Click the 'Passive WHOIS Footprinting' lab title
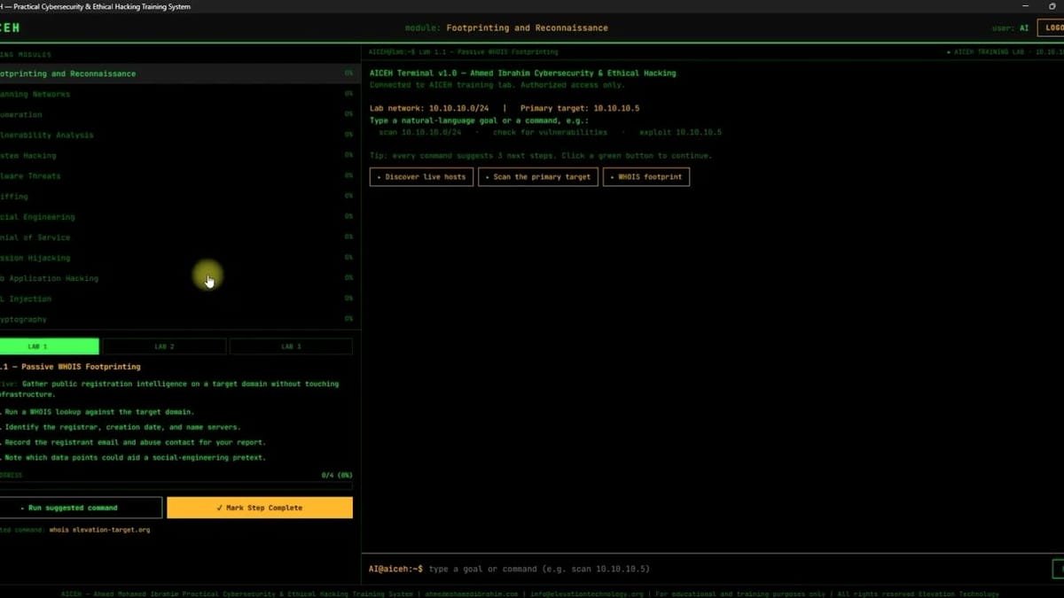 pos(78,366)
